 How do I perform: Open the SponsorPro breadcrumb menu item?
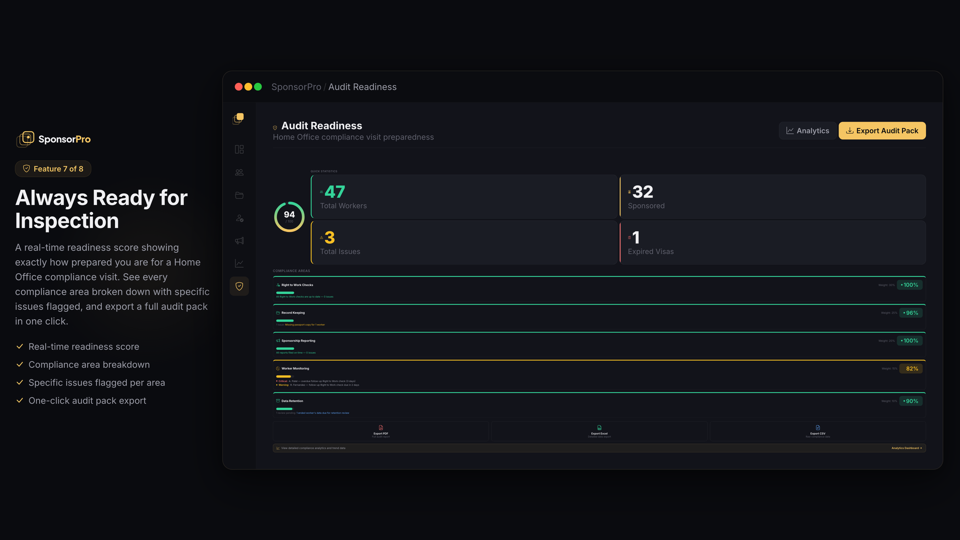click(x=296, y=86)
